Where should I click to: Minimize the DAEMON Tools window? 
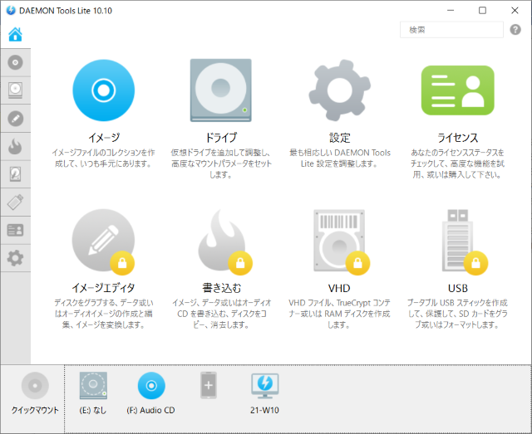click(x=451, y=11)
